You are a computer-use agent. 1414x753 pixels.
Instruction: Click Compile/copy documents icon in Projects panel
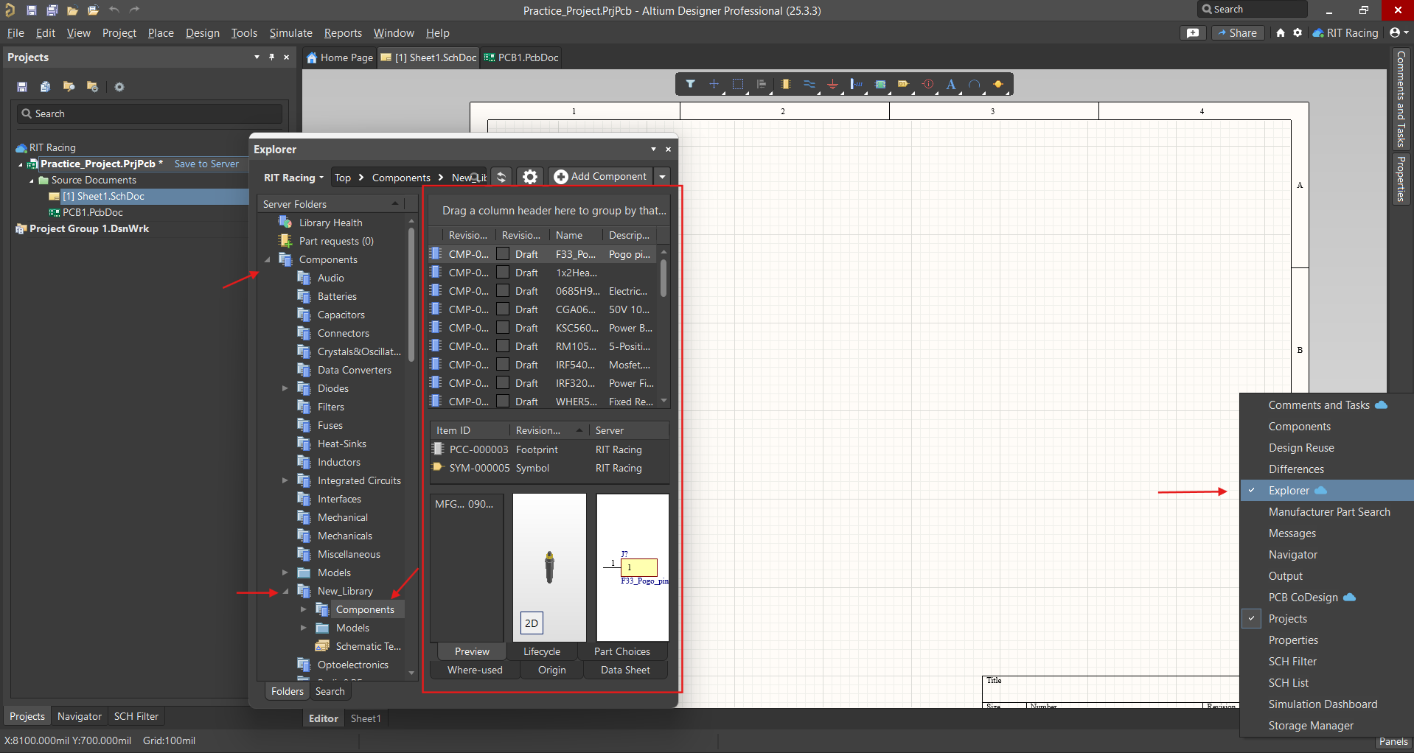pyautogui.click(x=45, y=87)
